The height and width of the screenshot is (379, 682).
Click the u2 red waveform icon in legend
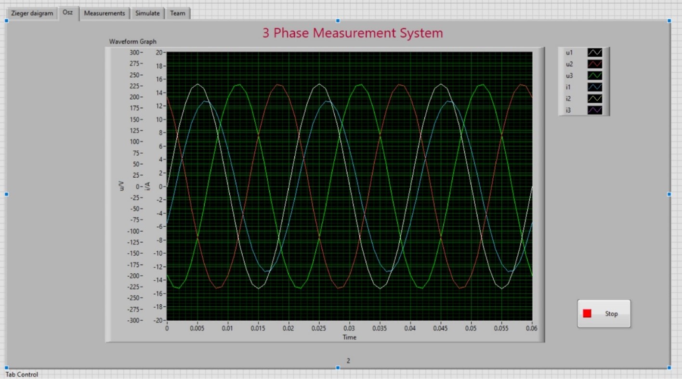pyautogui.click(x=594, y=64)
